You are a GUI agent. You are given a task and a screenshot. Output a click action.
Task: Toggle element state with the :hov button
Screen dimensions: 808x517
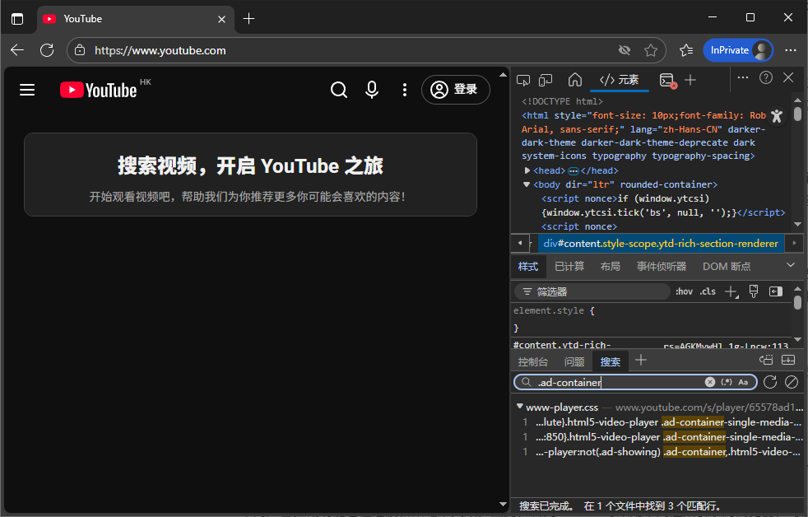pyautogui.click(x=684, y=291)
